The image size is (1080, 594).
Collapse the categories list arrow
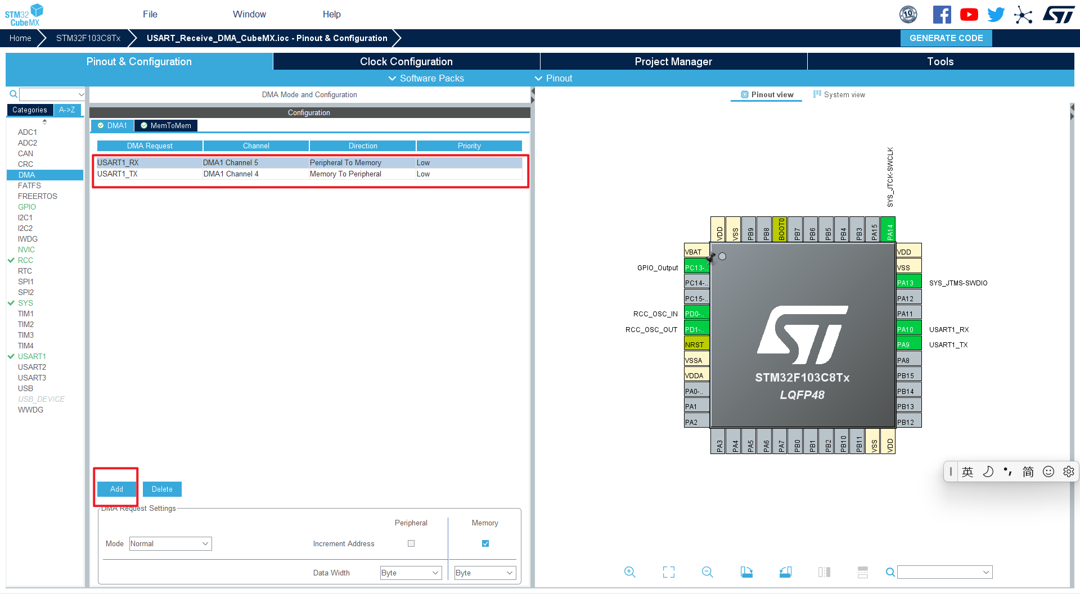click(44, 121)
